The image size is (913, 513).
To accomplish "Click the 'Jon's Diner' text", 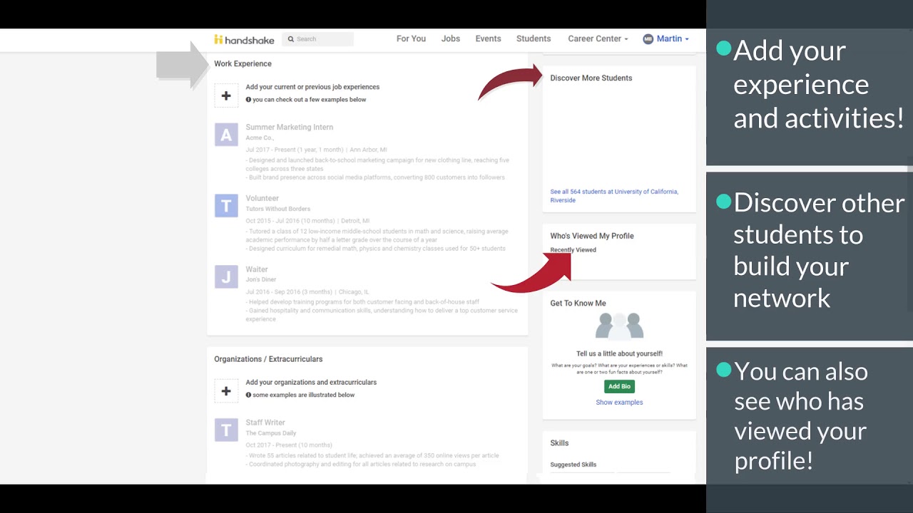I will coord(261,280).
